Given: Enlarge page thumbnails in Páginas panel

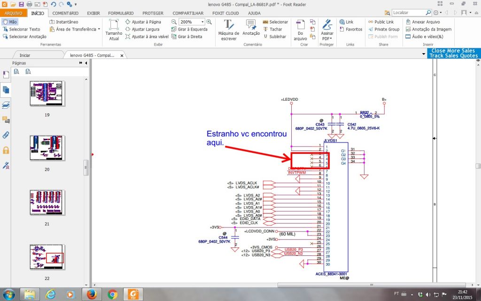Looking at the screenshot, I should pos(16,71).
